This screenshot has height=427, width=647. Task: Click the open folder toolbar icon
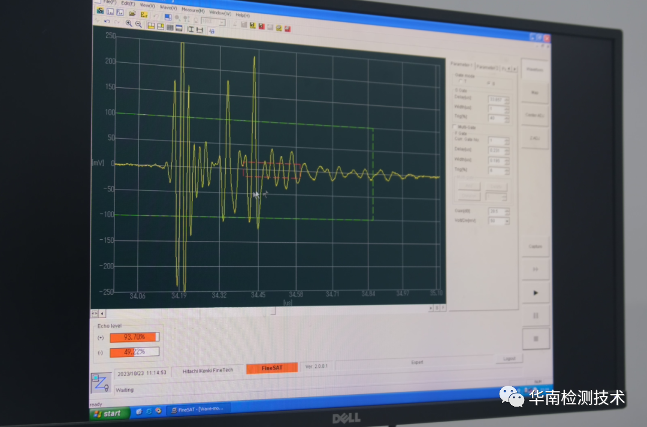pyautogui.click(x=132, y=13)
